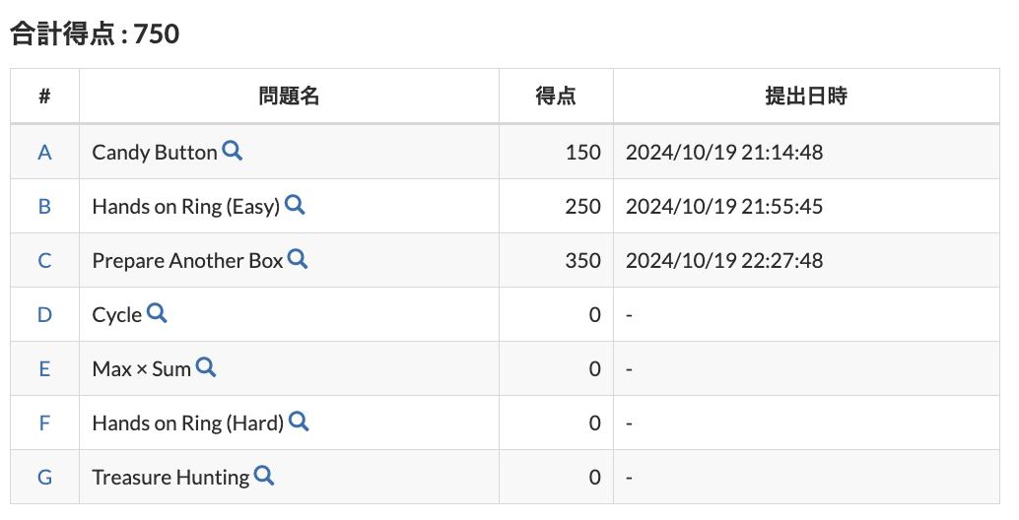This screenshot has width=1019, height=520.
Task: Go to problem C letter link
Action: pos(44,261)
